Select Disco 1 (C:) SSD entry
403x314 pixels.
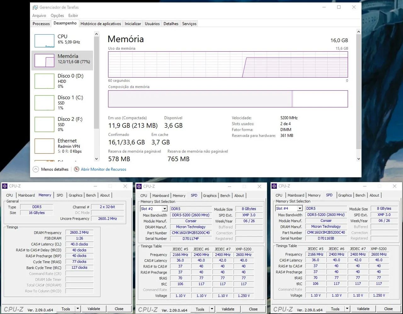click(x=62, y=103)
